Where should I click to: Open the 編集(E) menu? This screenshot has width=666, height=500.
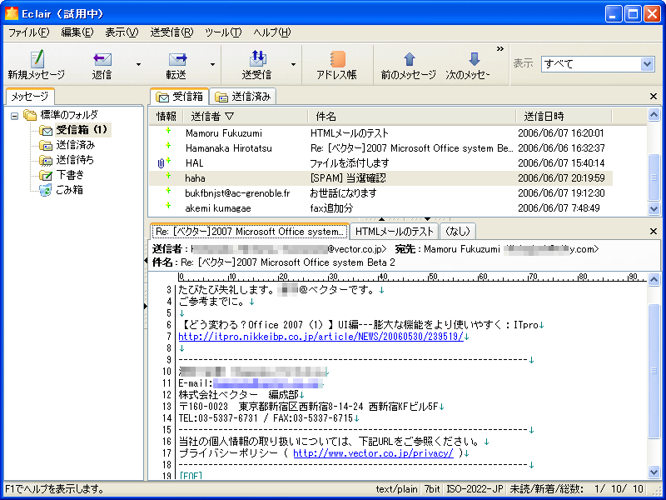point(77,32)
